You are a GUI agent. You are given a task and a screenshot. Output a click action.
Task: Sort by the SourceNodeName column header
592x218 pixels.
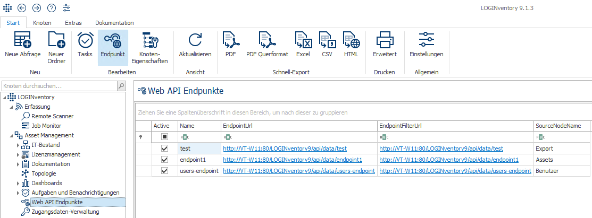coord(562,126)
